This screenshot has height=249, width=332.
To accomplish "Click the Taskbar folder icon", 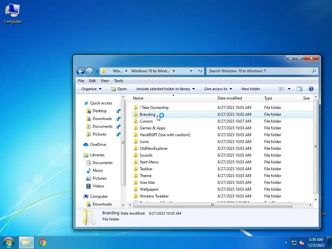I will 136,169.
